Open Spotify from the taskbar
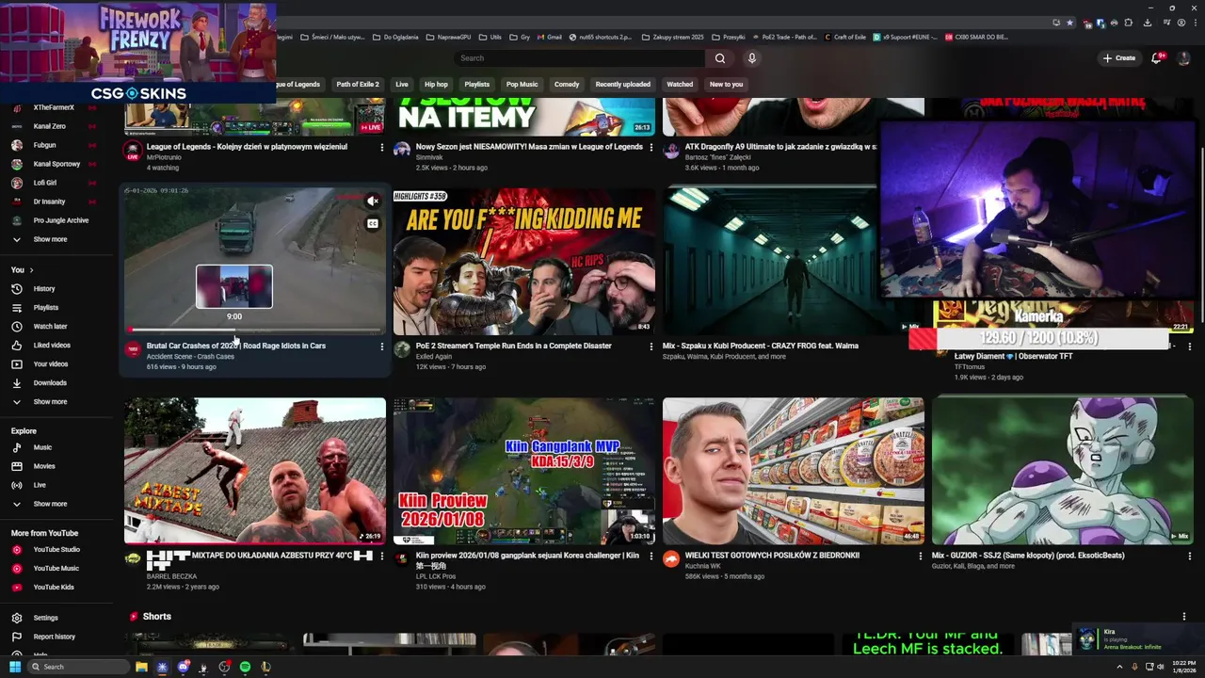The height and width of the screenshot is (678, 1205). (245, 667)
